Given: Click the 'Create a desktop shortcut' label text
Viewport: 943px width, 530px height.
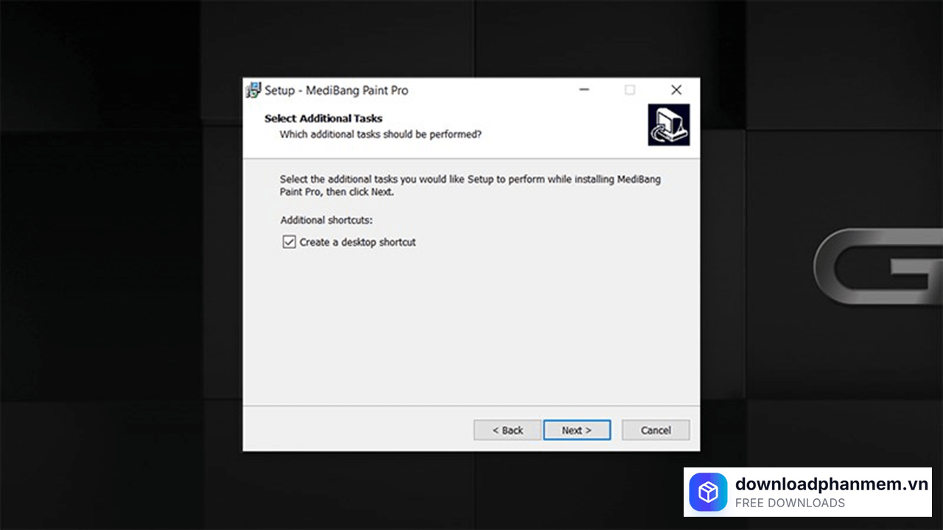Looking at the screenshot, I should coord(357,242).
